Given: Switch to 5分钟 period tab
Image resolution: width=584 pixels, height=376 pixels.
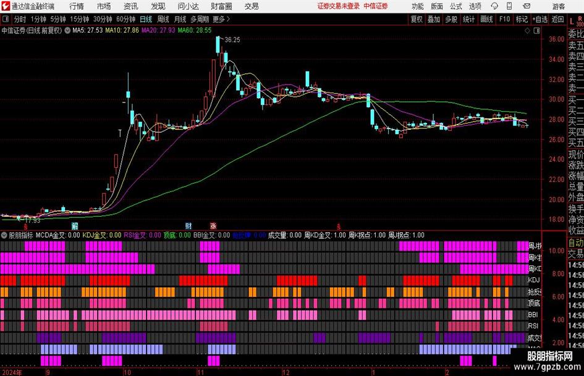Looking at the screenshot, I should click(57, 19).
